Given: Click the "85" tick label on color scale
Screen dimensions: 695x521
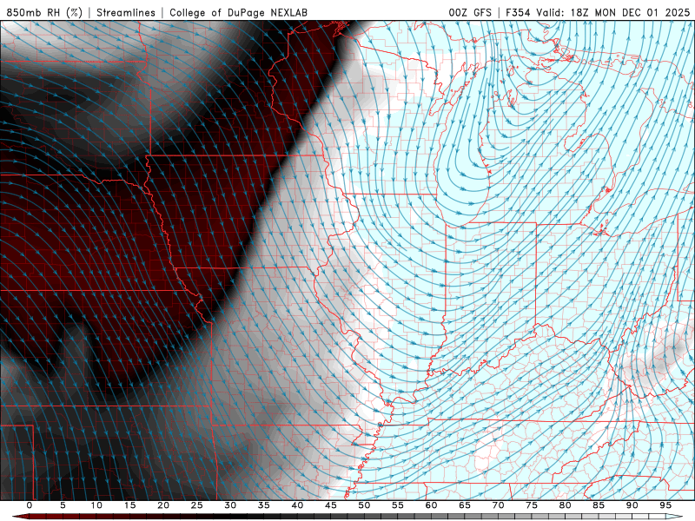Looking at the screenshot, I should pyautogui.click(x=599, y=505).
